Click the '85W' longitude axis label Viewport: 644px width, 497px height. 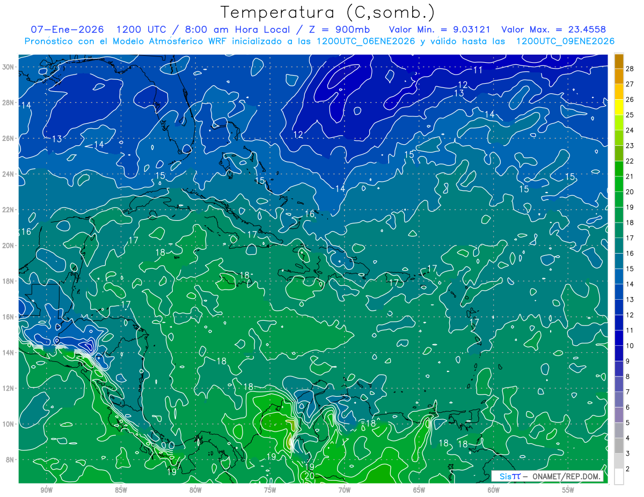tap(121, 490)
